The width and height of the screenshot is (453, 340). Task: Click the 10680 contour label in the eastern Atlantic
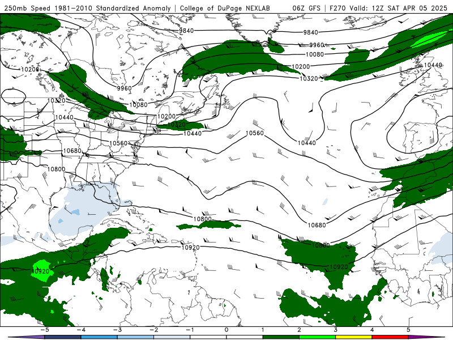(x=317, y=225)
